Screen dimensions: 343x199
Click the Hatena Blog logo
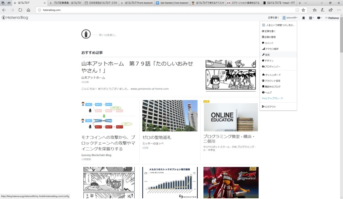pyautogui.click(x=15, y=18)
